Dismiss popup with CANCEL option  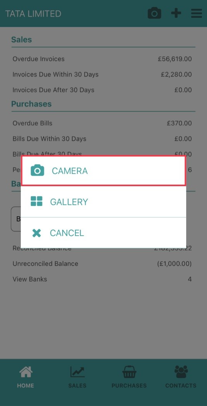click(x=103, y=233)
